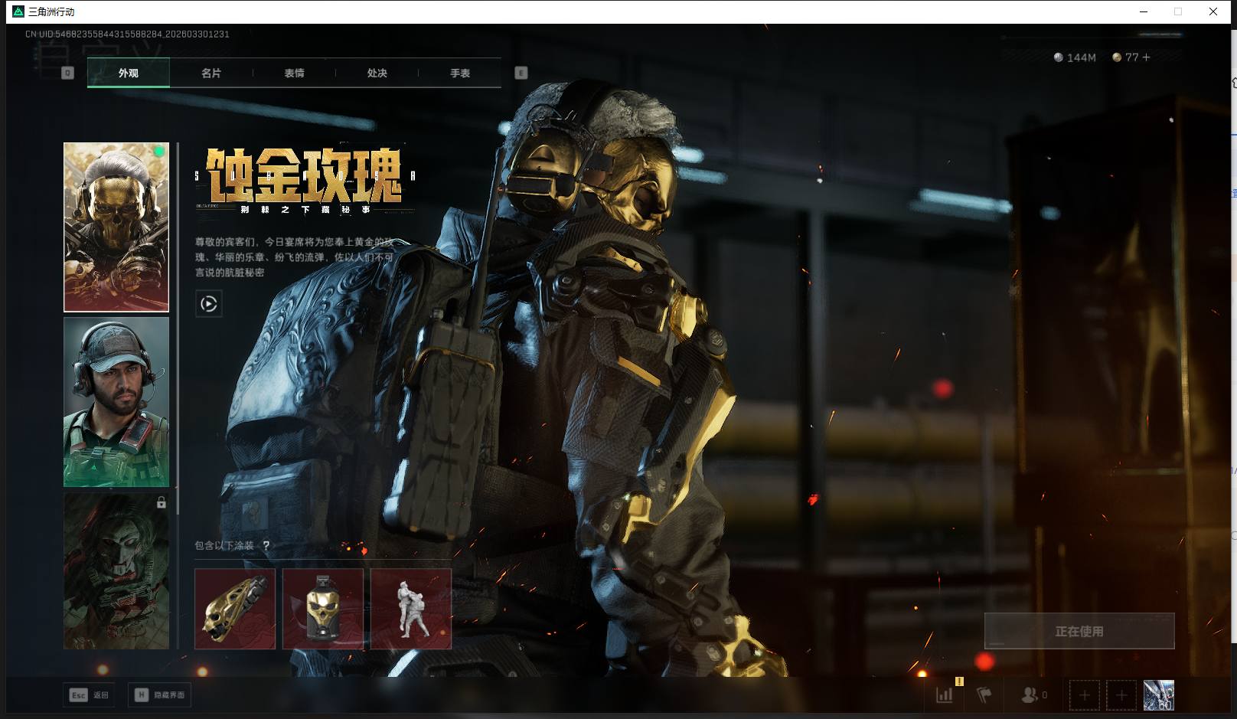Open the 手表 tab
Screen dimensions: 1237x719
[x=459, y=74]
